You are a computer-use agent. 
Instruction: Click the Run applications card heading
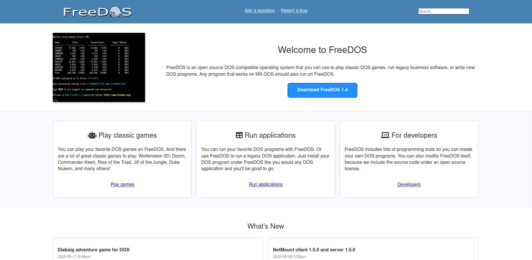[x=270, y=135]
